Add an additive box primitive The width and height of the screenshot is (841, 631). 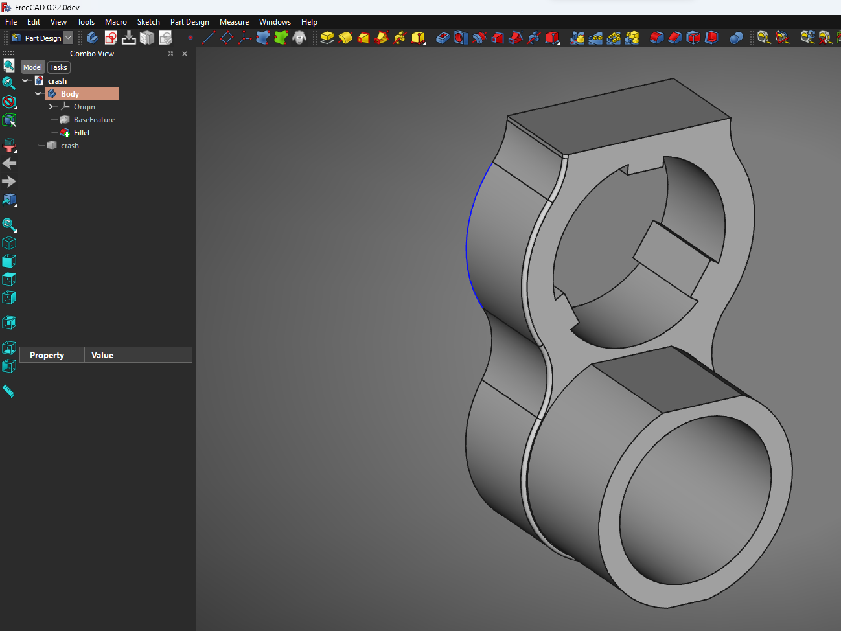pos(418,38)
